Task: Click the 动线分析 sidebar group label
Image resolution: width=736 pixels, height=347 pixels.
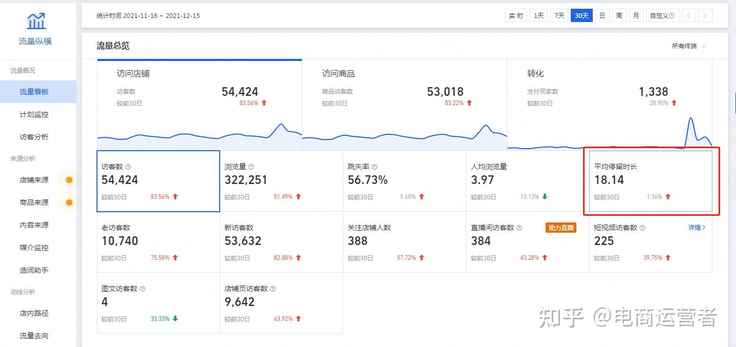Action: pyautogui.click(x=23, y=292)
